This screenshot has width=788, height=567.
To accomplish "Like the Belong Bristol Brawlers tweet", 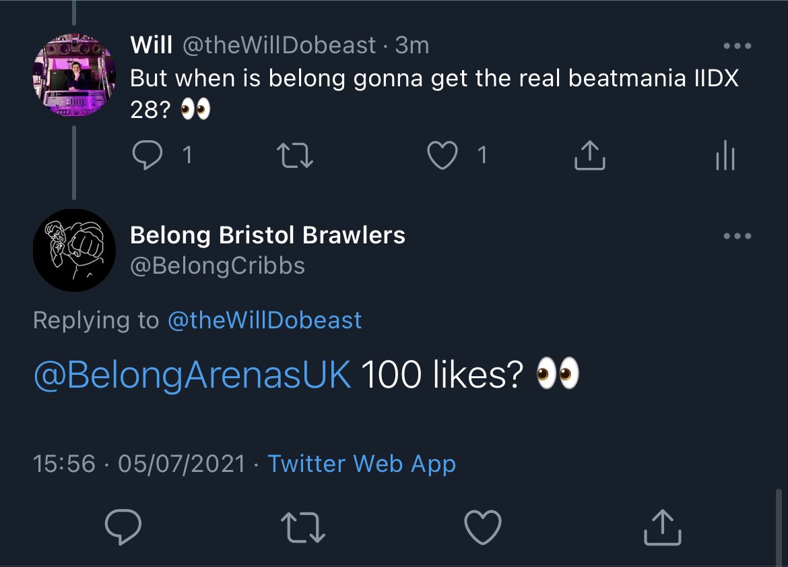I will pyautogui.click(x=484, y=527).
